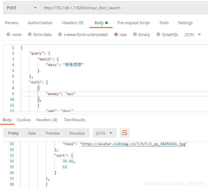This screenshot has height=188, width=208.
Task: Open the Authorization tab
Action: 40,23
